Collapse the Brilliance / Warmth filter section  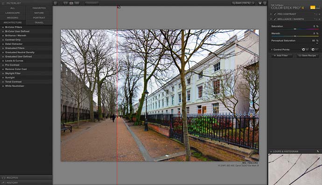(271, 19)
